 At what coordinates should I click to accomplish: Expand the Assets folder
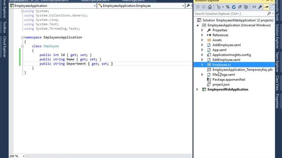(x=202, y=40)
